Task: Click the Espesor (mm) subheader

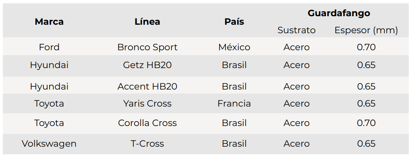Action: 366,30
